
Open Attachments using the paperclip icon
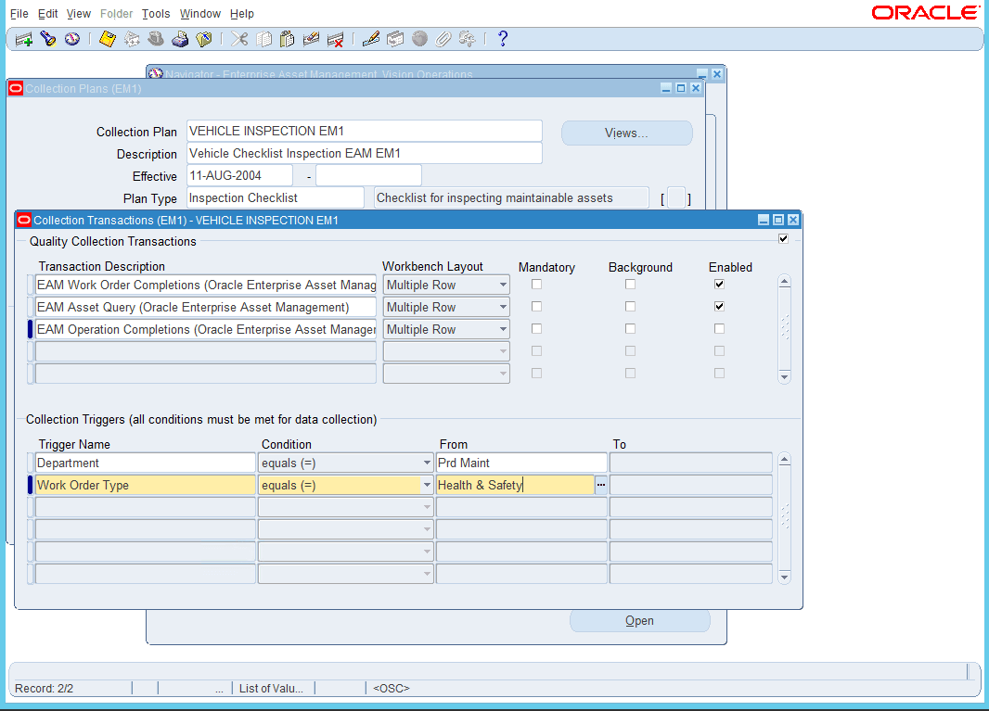(443, 38)
